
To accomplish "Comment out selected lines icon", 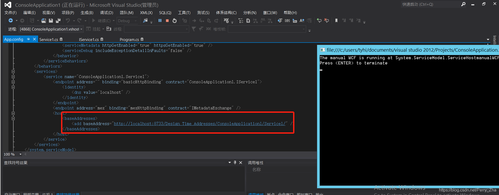I will point(319,21).
